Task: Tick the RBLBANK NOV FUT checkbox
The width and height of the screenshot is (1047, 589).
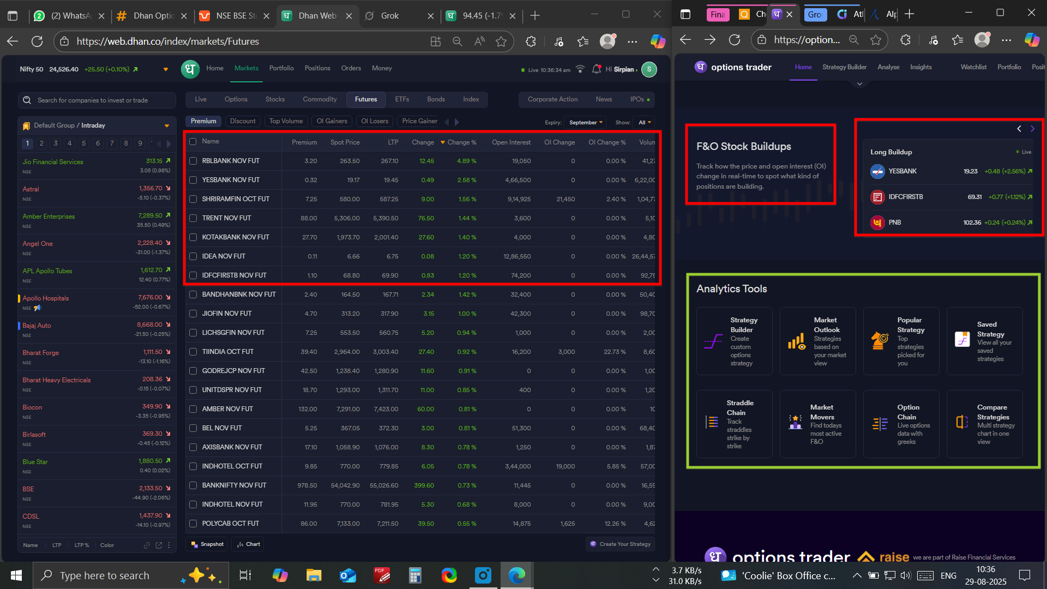Action: [x=193, y=161]
